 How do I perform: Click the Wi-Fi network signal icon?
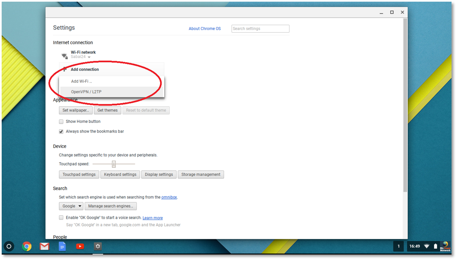pyautogui.click(x=64, y=56)
